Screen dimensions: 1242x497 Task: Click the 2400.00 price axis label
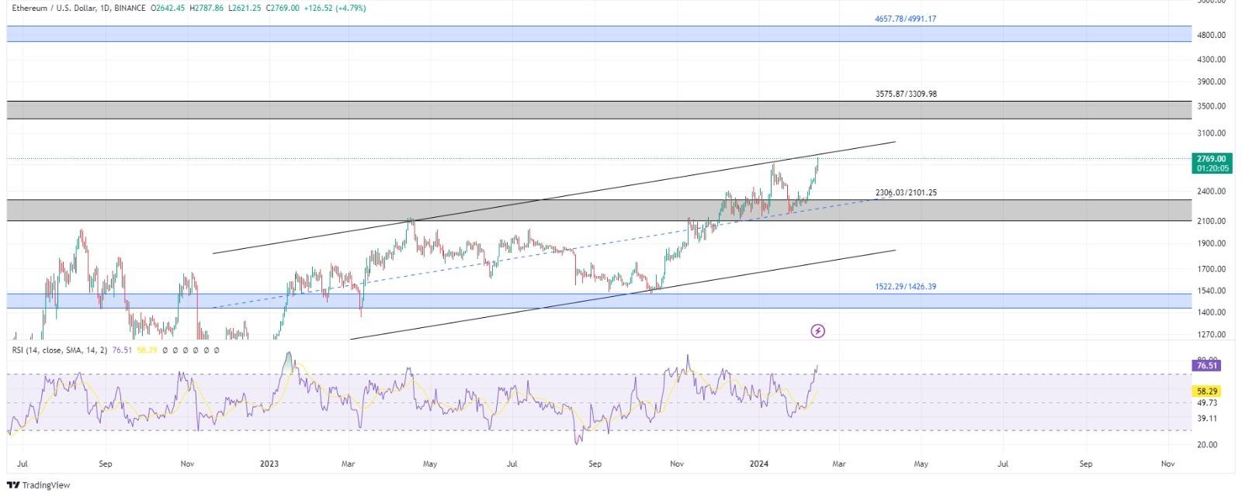1212,192
